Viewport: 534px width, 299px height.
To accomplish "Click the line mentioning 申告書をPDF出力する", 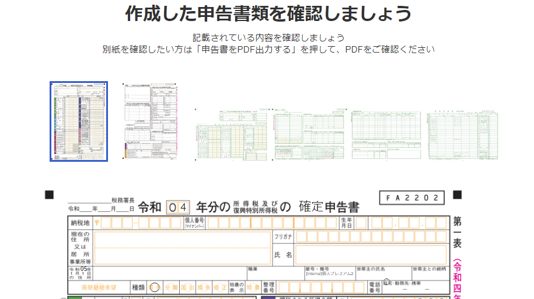I will [x=268, y=50].
